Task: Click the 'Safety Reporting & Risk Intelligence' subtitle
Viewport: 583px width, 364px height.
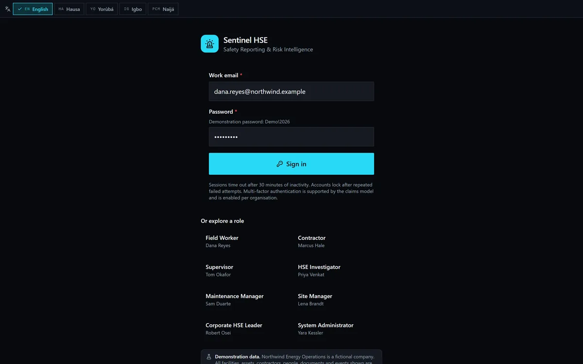Action: click(x=268, y=50)
